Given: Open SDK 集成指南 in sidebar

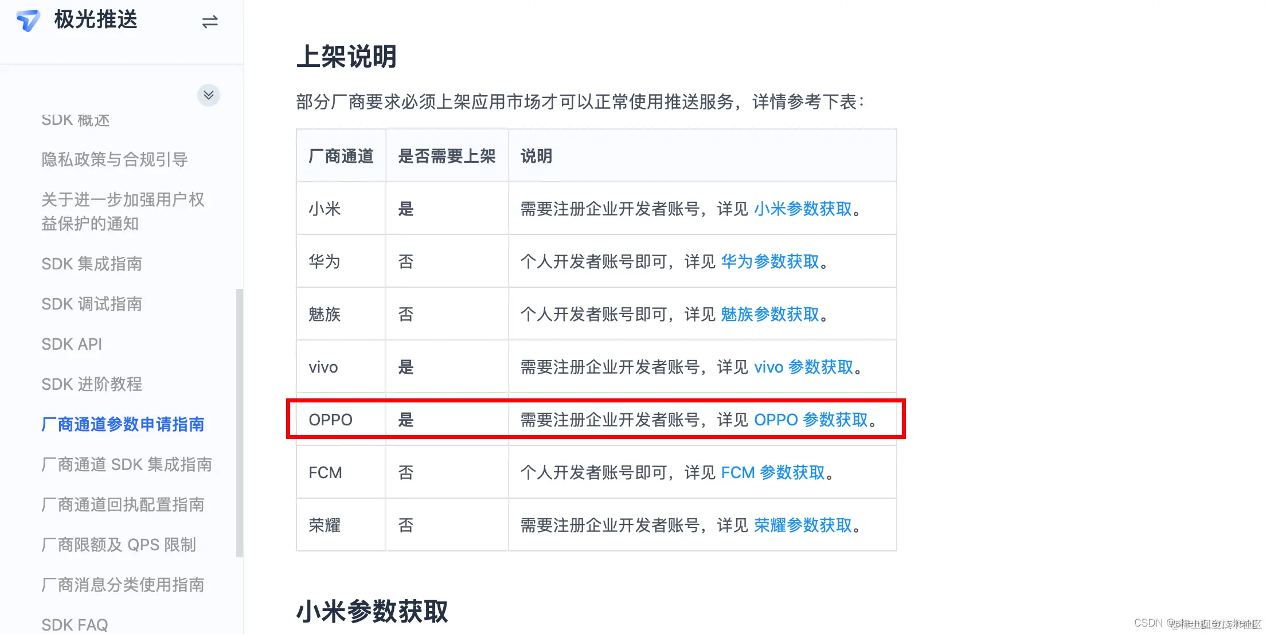Looking at the screenshot, I should (x=92, y=264).
